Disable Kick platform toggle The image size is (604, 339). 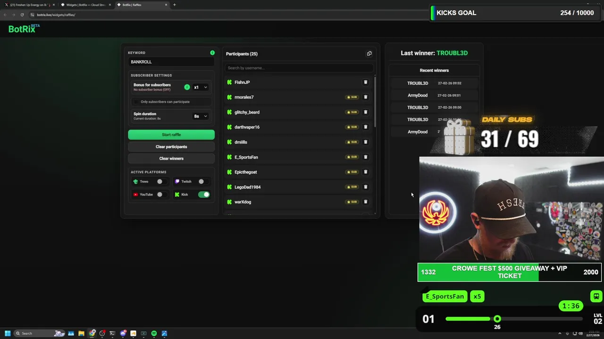click(x=204, y=194)
